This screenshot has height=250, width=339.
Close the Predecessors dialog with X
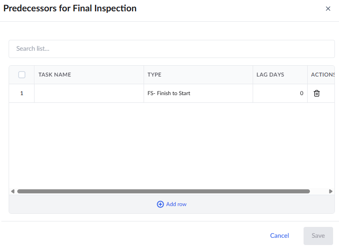click(328, 9)
